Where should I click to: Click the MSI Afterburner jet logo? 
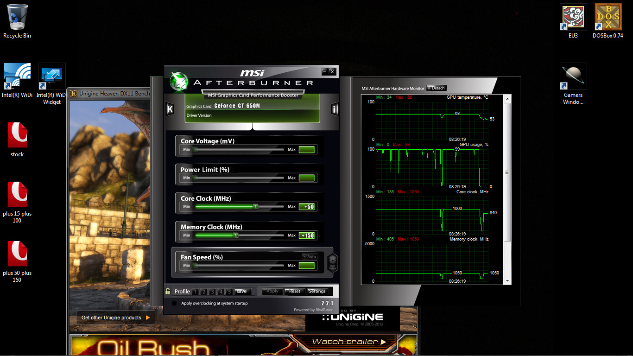click(x=179, y=81)
